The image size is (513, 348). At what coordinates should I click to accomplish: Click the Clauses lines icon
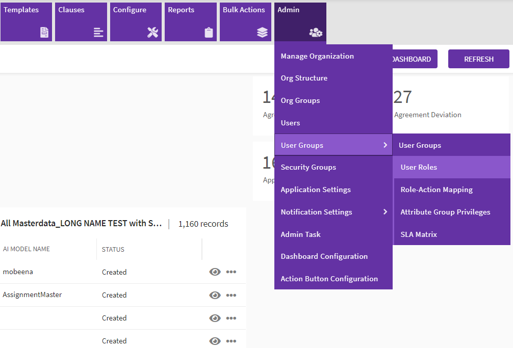pyautogui.click(x=98, y=33)
